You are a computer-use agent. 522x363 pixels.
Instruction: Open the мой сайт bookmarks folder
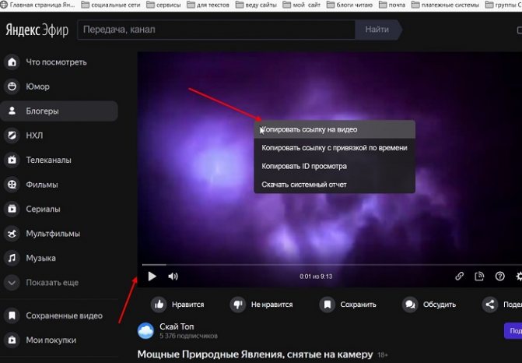point(302,5)
